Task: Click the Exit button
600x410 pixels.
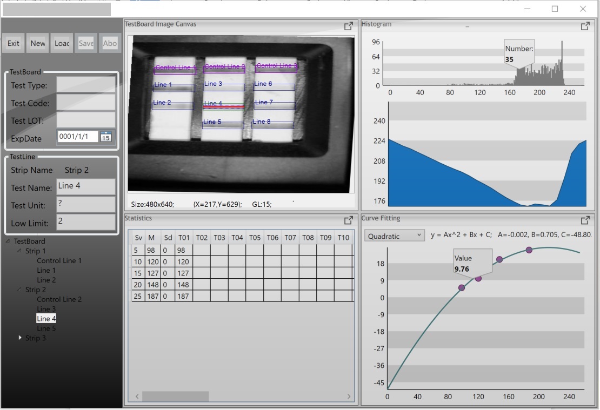Action: click(14, 44)
